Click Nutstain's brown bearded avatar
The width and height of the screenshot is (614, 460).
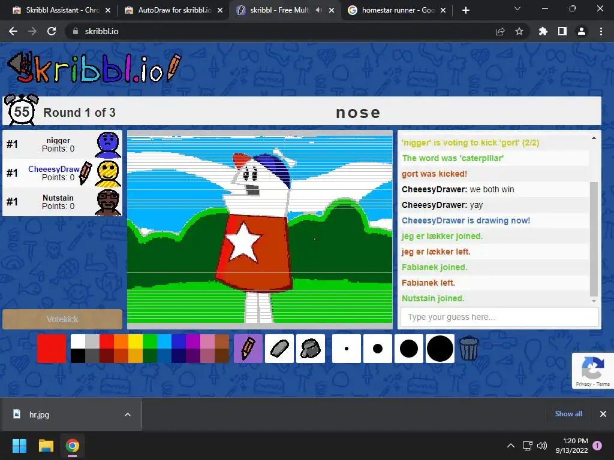click(x=108, y=202)
